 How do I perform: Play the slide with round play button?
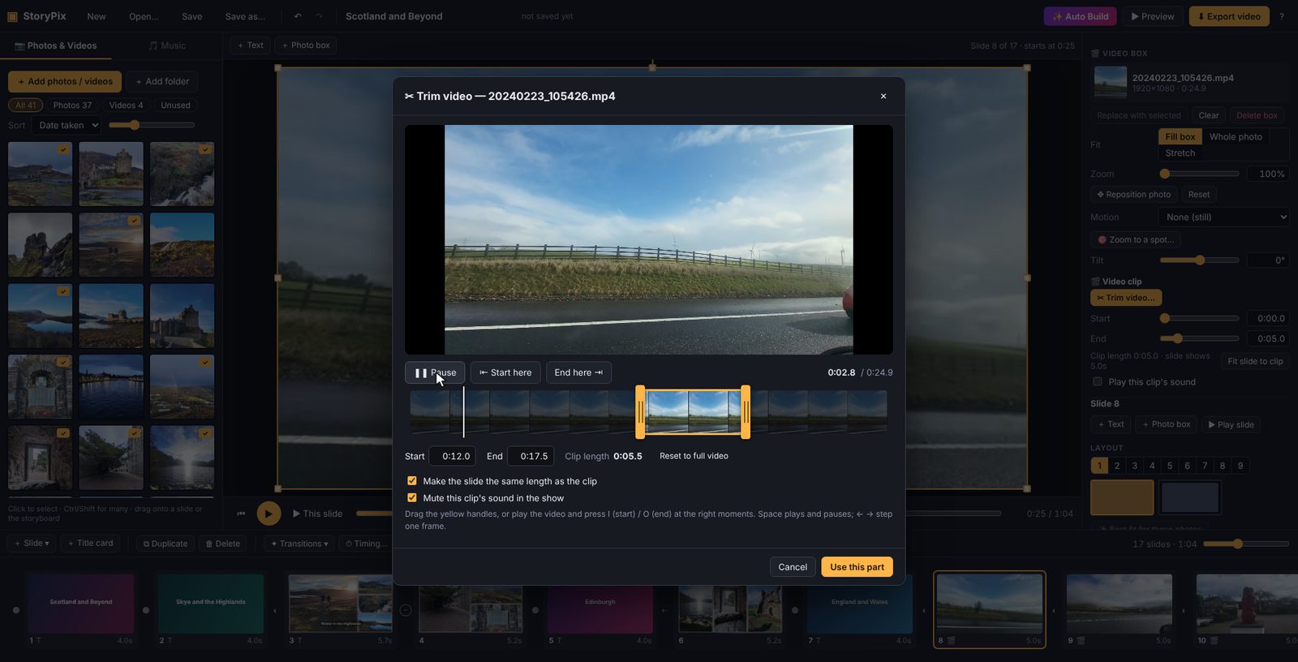269,513
